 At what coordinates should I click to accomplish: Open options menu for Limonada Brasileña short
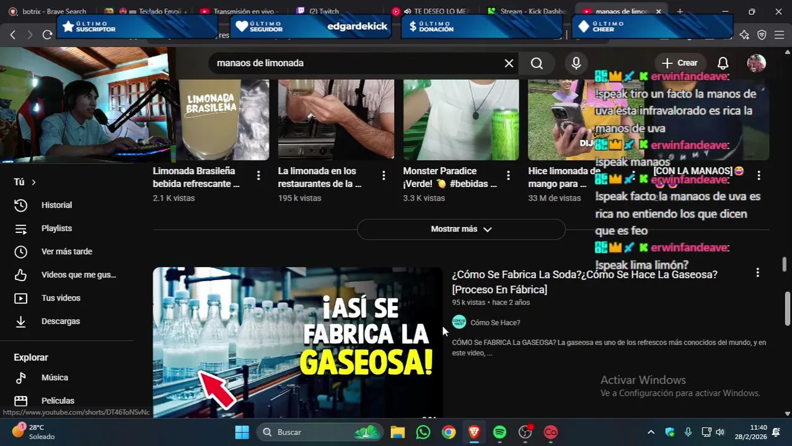[258, 176]
